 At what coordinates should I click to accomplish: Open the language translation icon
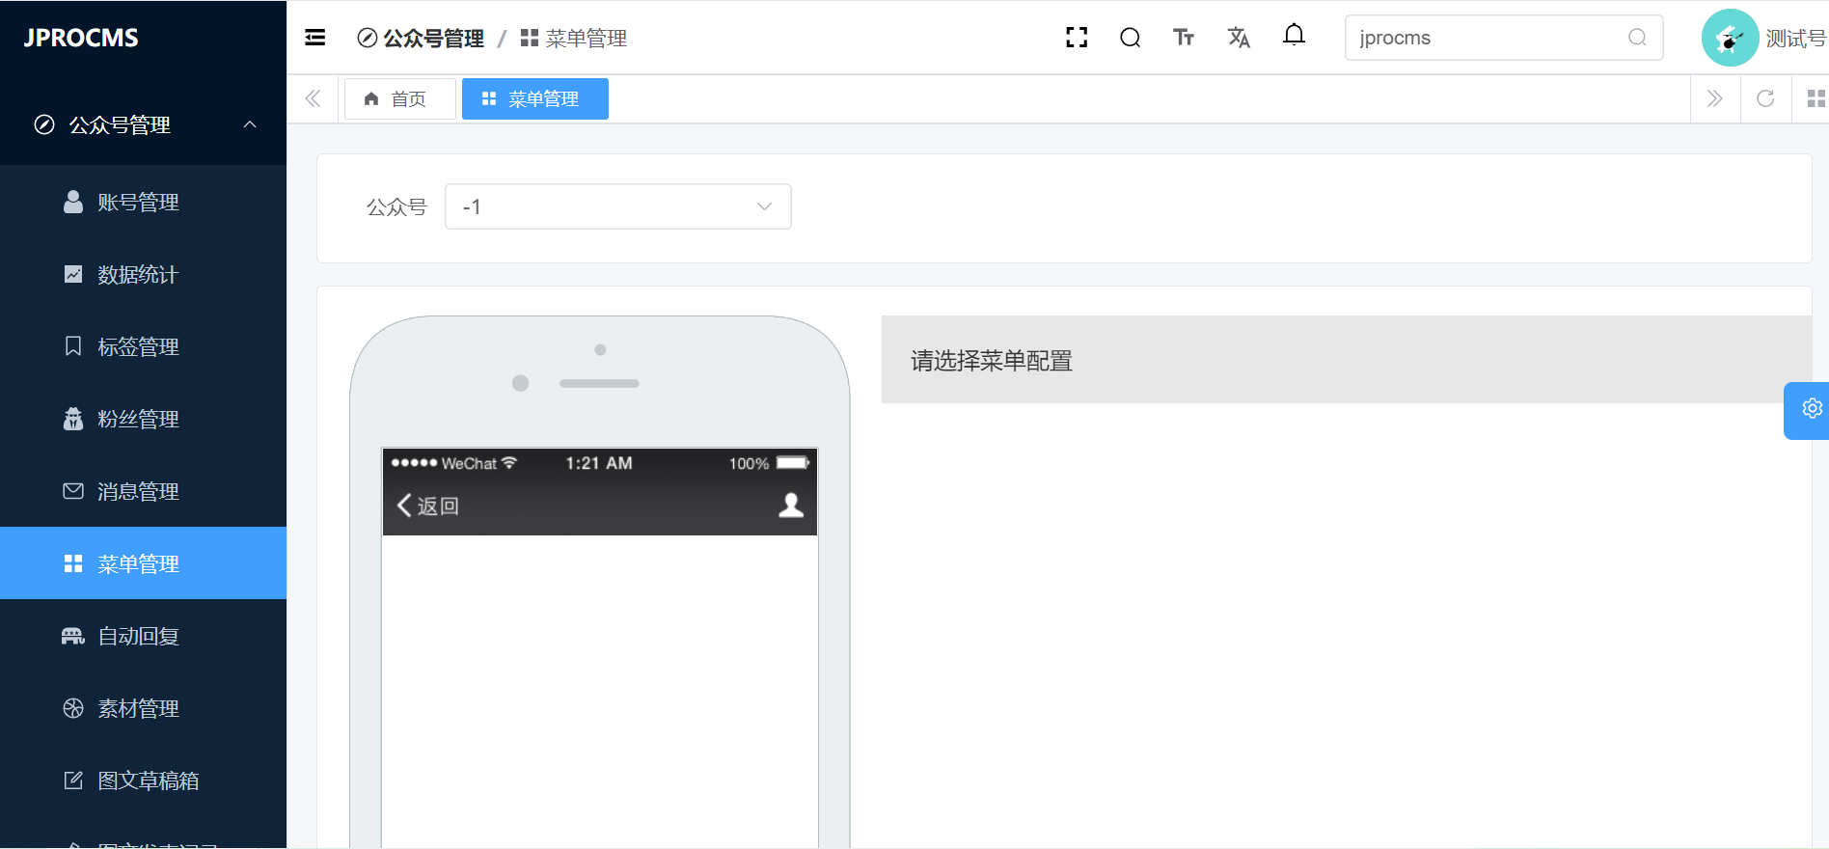(1239, 38)
